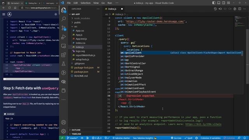Follow the bit.ly/CRA-vitals link in comment

(203, 124)
